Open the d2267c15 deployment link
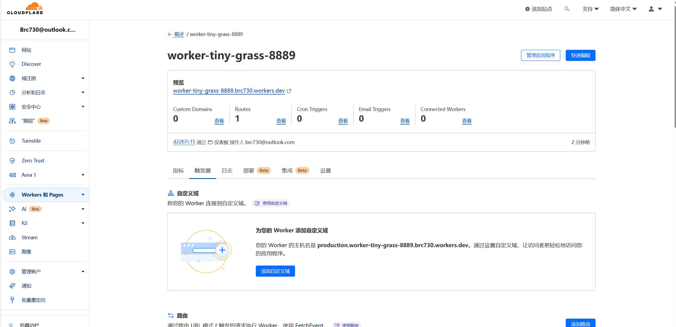The height and width of the screenshot is (327, 676). [x=184, y=142]
